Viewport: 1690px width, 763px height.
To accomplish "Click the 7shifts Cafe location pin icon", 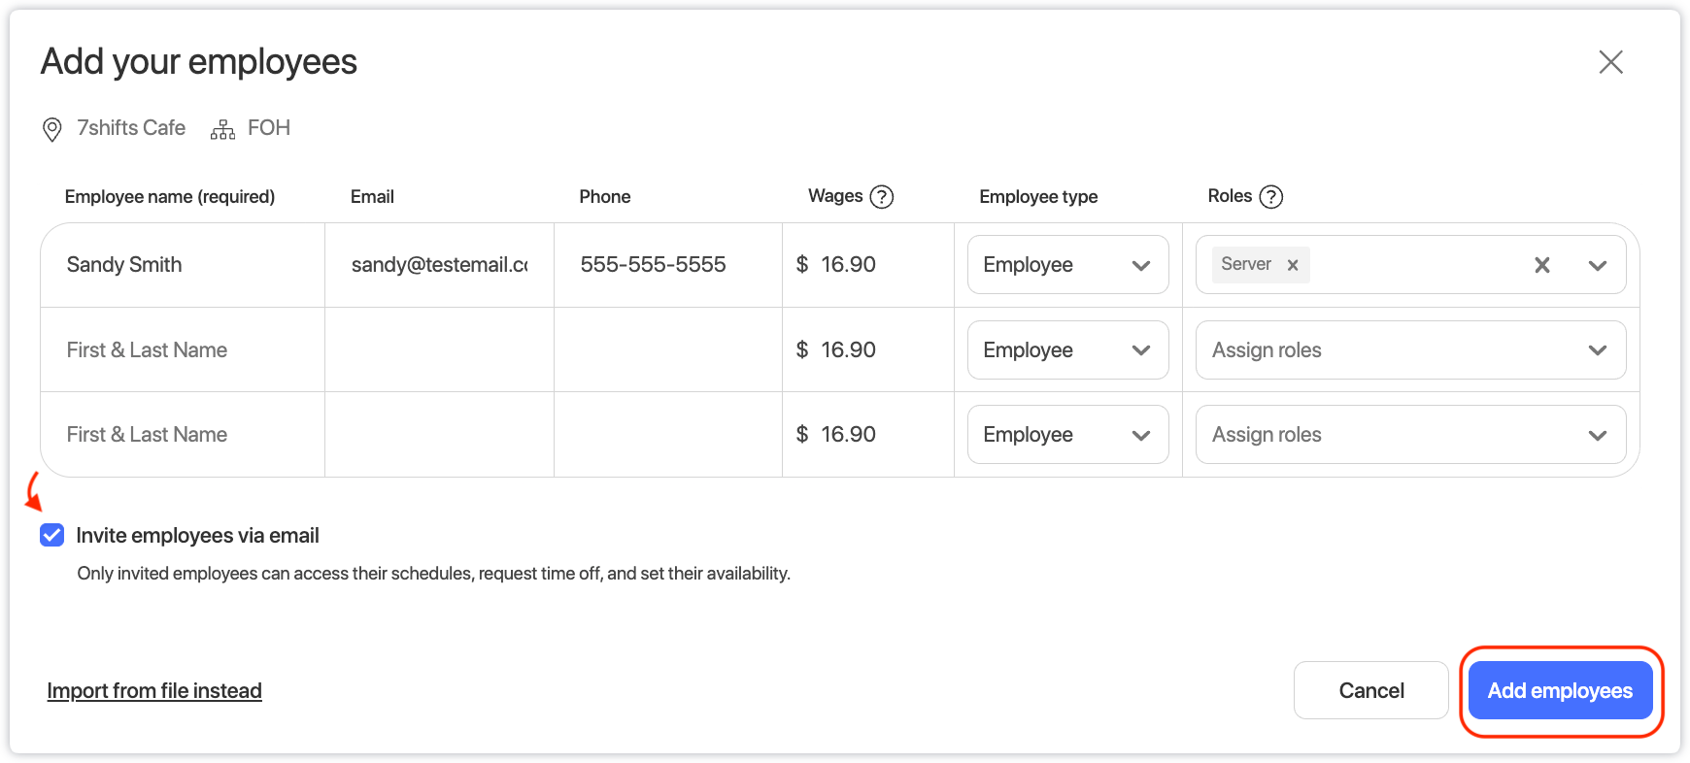I will (52, 129).
